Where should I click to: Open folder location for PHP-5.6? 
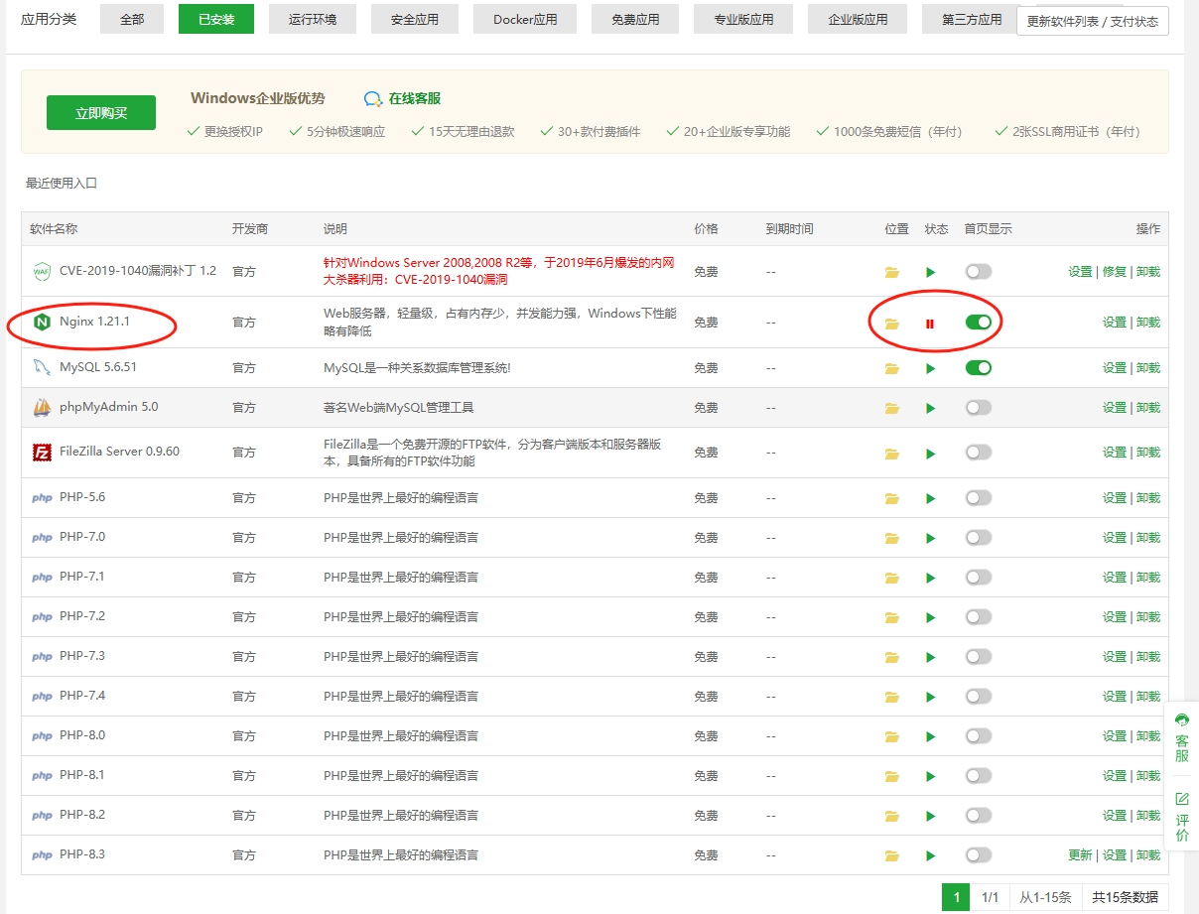click(892, 498)
